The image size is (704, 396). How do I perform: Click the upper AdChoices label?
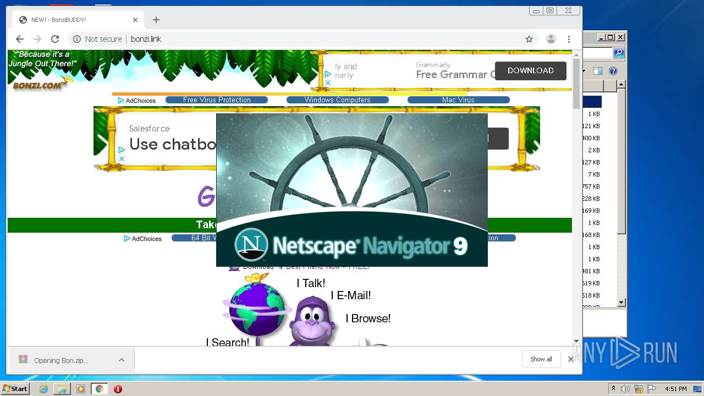[137, 101]
